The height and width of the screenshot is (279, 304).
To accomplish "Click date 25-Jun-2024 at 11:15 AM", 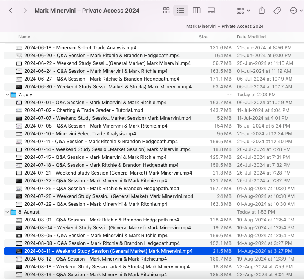I will click(265, 63).
